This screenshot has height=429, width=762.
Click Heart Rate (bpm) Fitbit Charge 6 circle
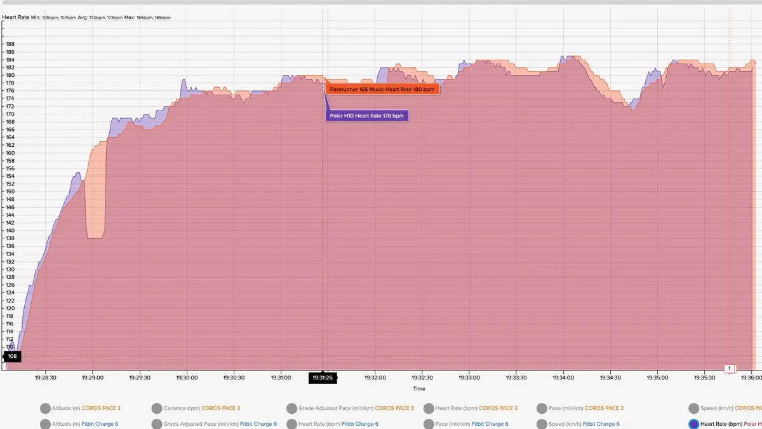pos(293,424)
